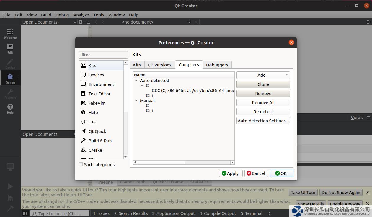This screenshot has width=372, height=217.
Task: Open output pane selector arrows in status bar
Action: [270, 213]
